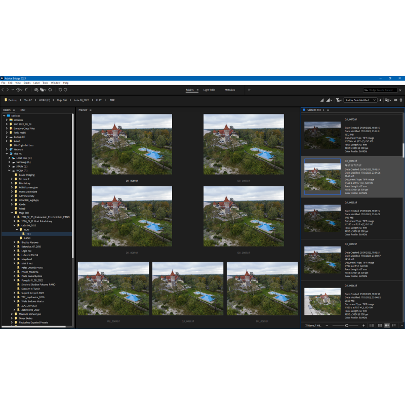Switch to view content as details
The image size is (405, 405).
pos(387,326)
